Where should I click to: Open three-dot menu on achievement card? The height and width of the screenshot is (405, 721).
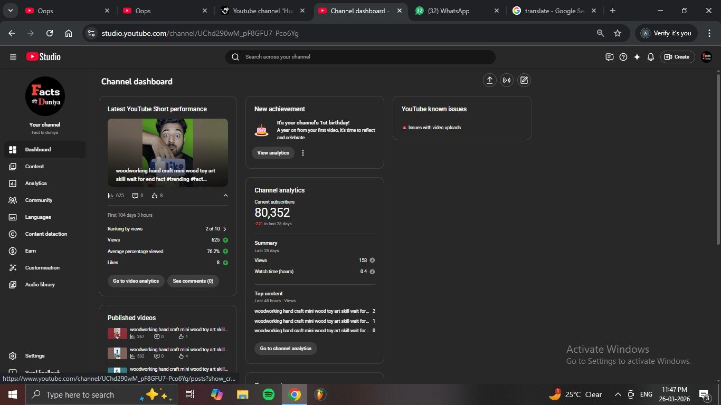point(303,153)
